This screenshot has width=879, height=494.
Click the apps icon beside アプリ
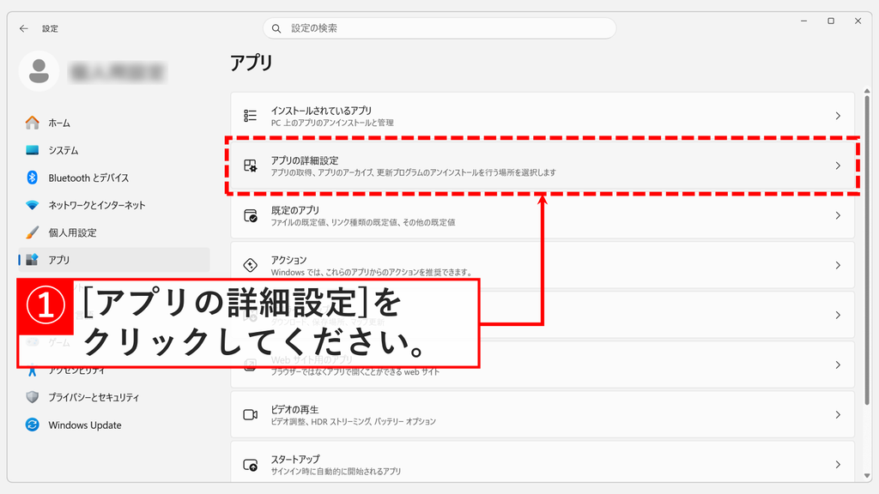click(x=33, y=260)
